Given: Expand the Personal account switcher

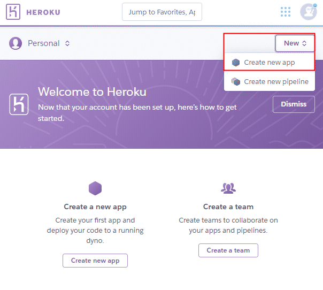Looking at the screenshot, I should tap(49, 43).
